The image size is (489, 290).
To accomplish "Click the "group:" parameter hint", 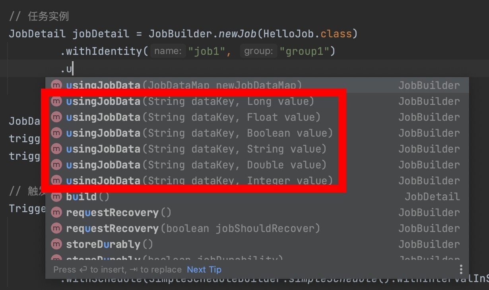I will [x=258, y=51].
